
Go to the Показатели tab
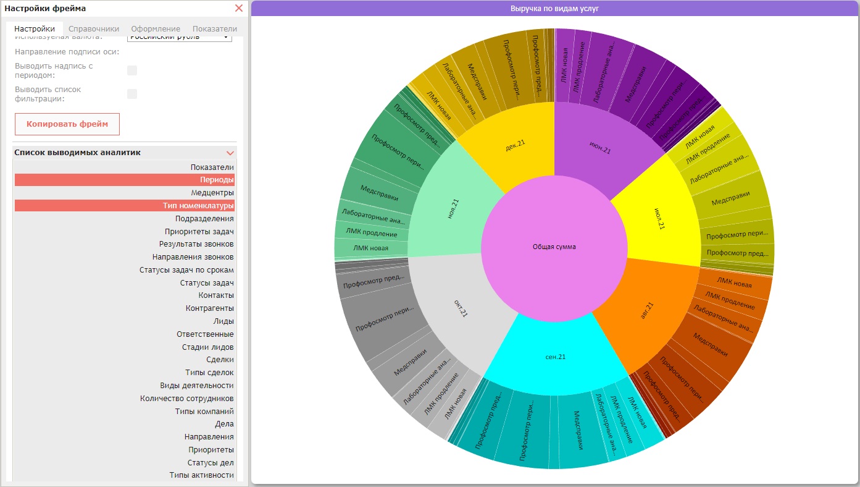click(215, 29)
